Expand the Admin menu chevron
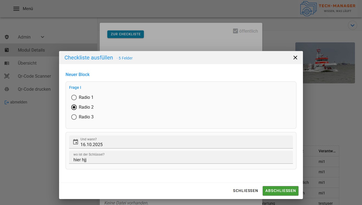362x205 pixels. 43,37
